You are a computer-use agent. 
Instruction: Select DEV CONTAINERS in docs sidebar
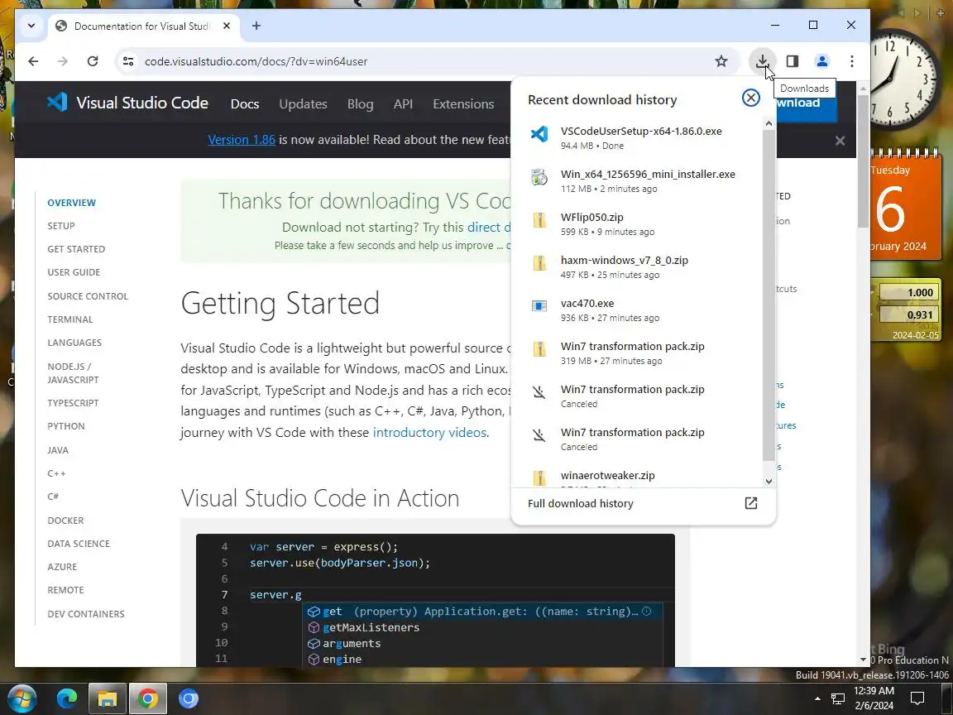86,614
